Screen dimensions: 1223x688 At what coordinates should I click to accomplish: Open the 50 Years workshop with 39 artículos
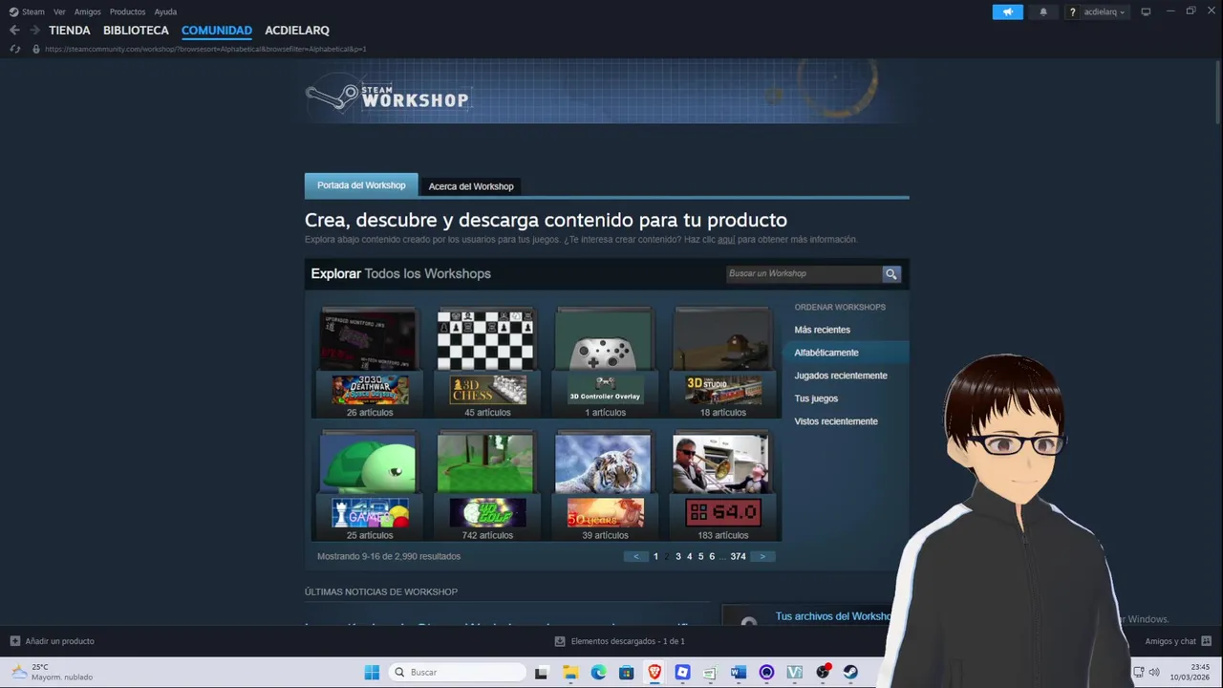tap(605, 485)
